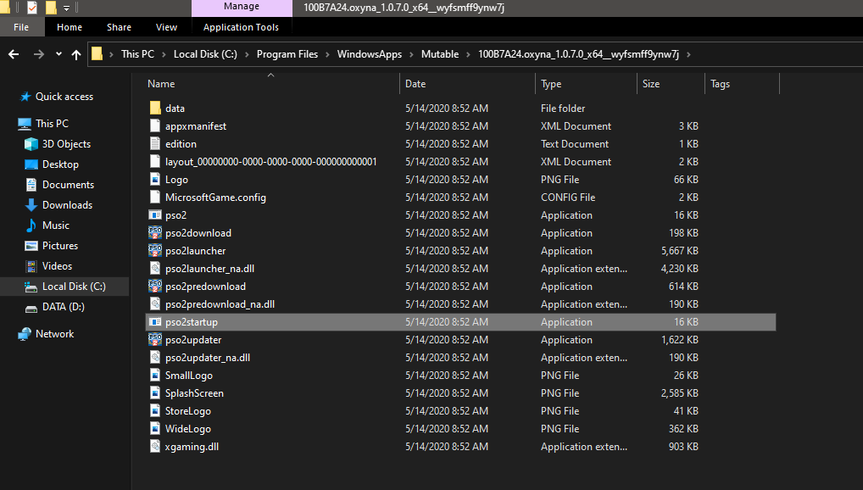Viewport: 863px width, 490px height.
Task: Expand the chevron after Mutable in breadcrumb
Action: coord(468,54)
